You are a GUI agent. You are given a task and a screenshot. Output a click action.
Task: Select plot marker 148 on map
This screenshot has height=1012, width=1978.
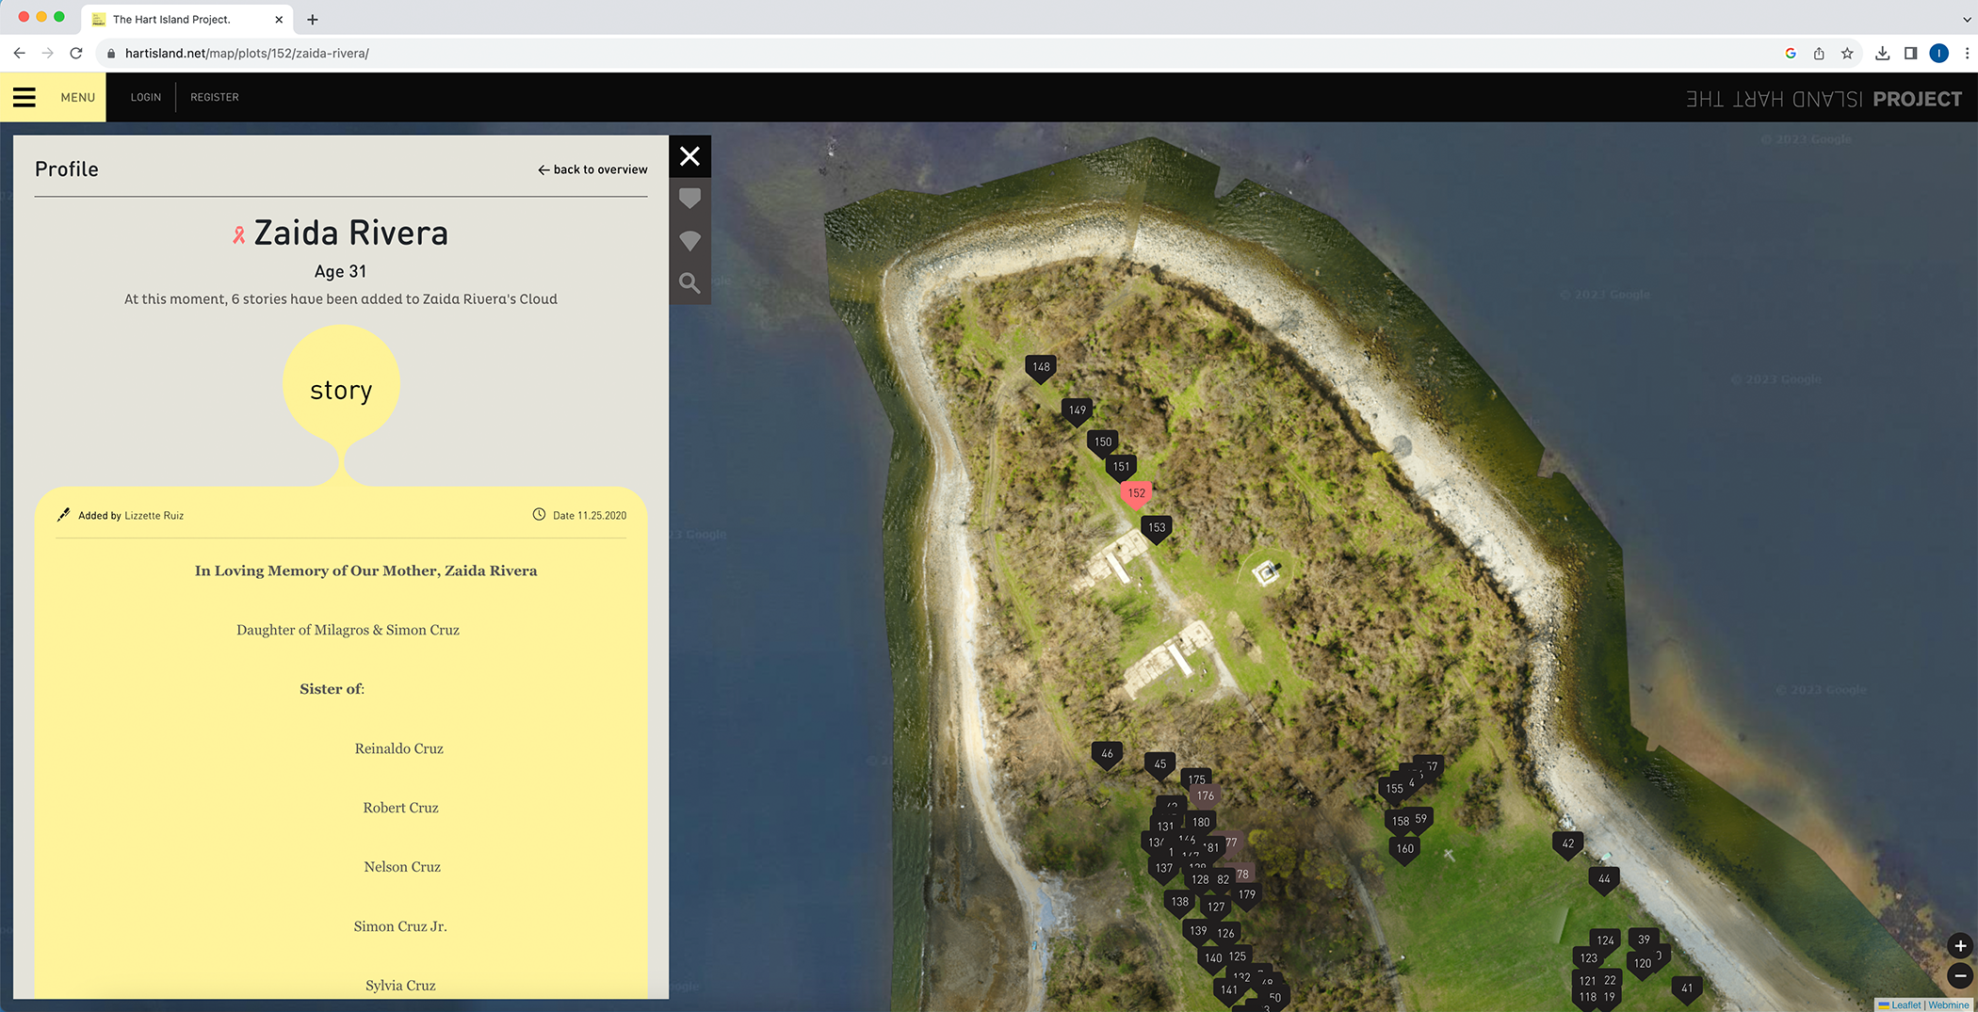click(x=1040, y=367)
